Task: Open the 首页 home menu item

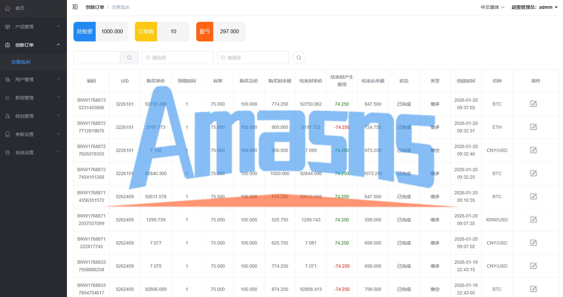Action: click(33, 8)
